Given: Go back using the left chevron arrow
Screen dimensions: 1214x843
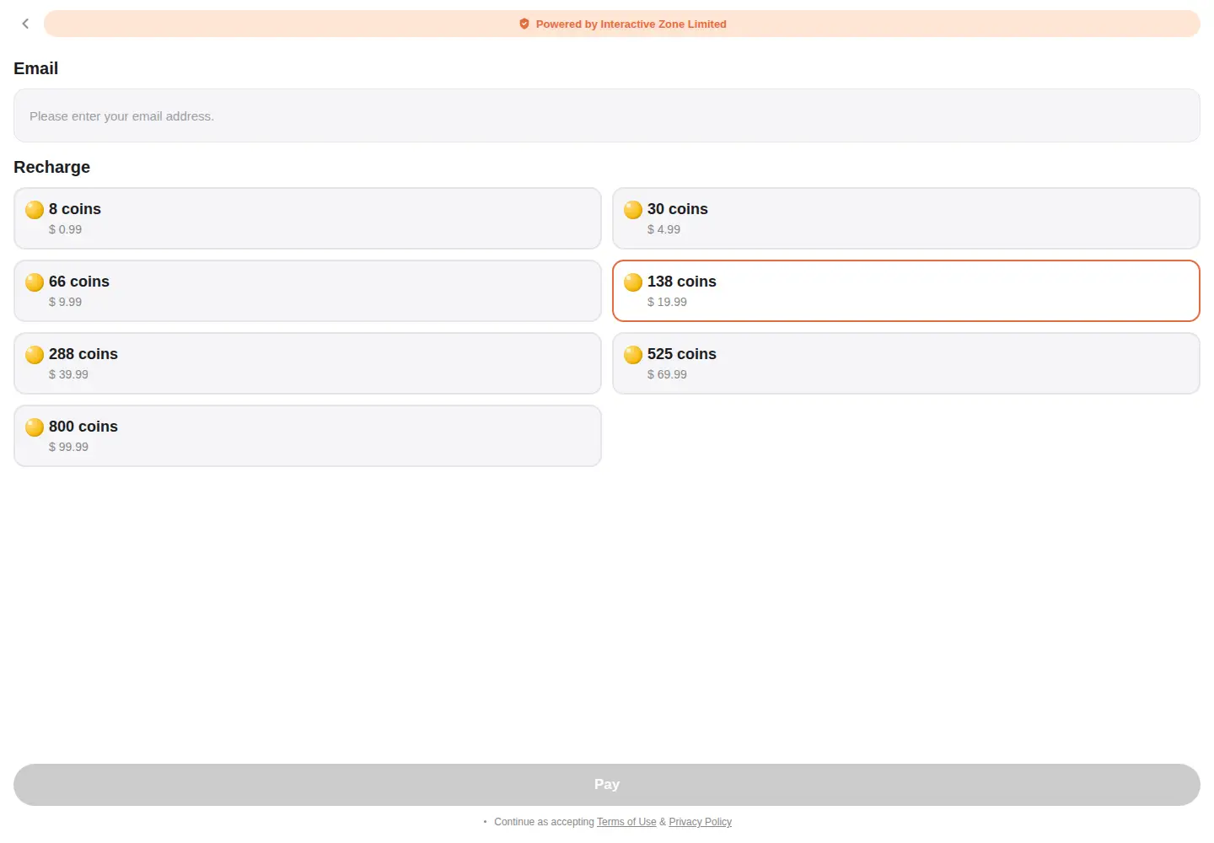Looking at the screenshot, I should click(x=25, y=24).
